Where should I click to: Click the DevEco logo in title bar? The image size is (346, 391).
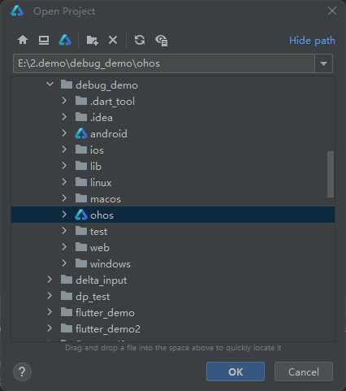coord(17,11)
